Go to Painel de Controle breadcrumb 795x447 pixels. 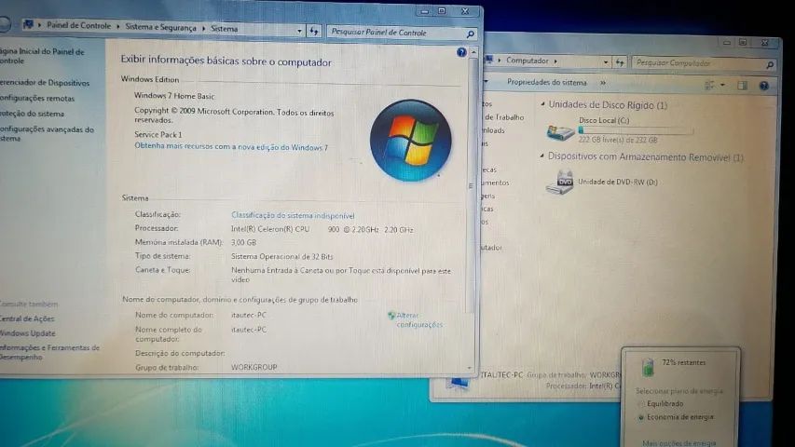pos(78,25)
